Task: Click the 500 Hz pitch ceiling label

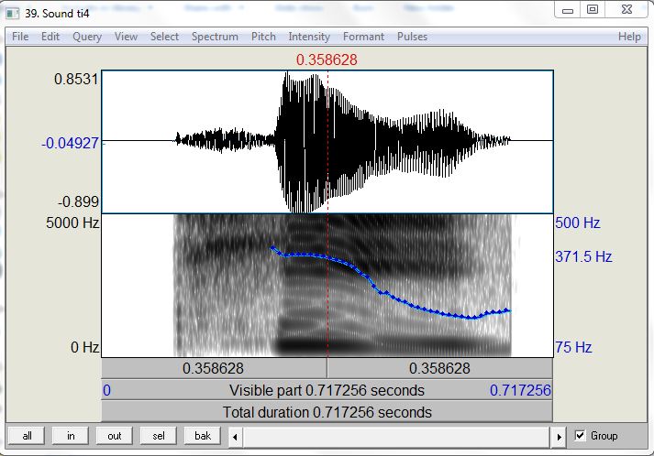Action: tap(577, 223)
